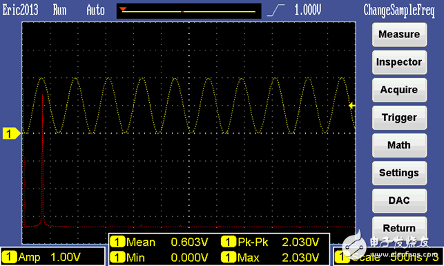Select the yellow trigger level arrow
This screenshot has width=444, height=266.
point(351,106)
